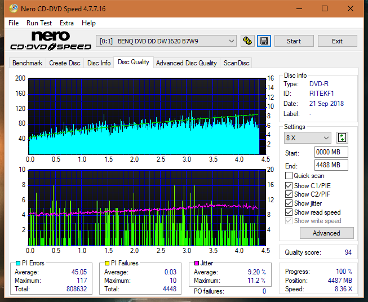Click the disc type DVD-R text
Image resolution: width=368 pixels, height=302 pixels.
(319, 84)
